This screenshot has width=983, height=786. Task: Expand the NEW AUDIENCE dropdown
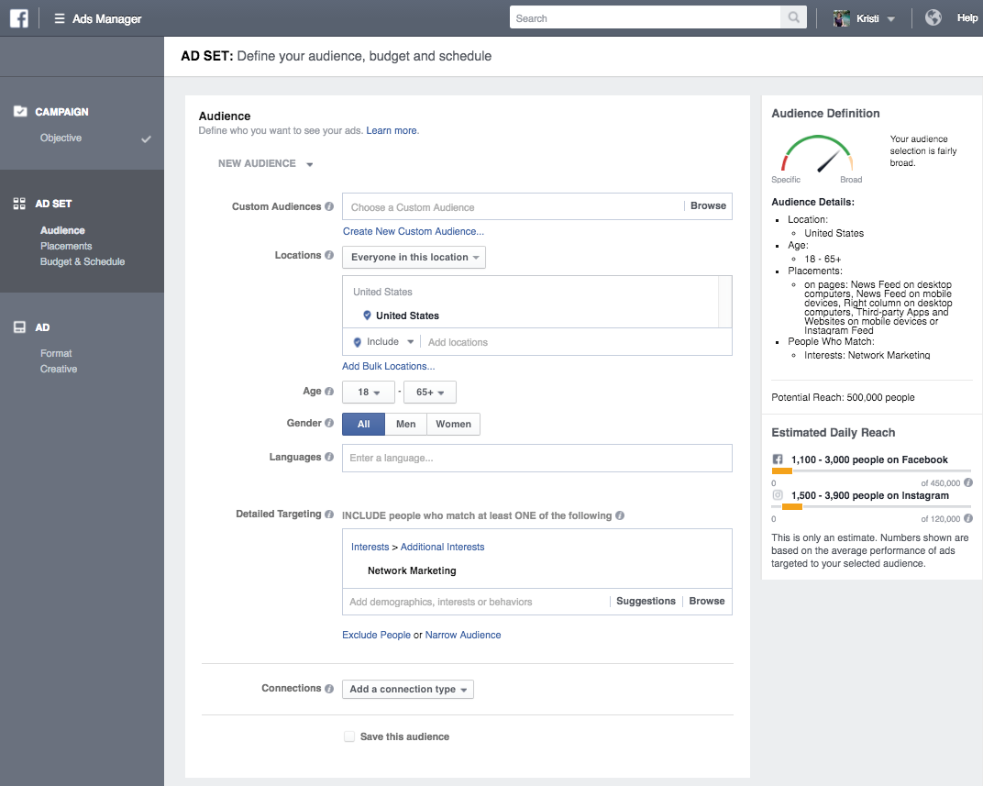pos(266,163)
